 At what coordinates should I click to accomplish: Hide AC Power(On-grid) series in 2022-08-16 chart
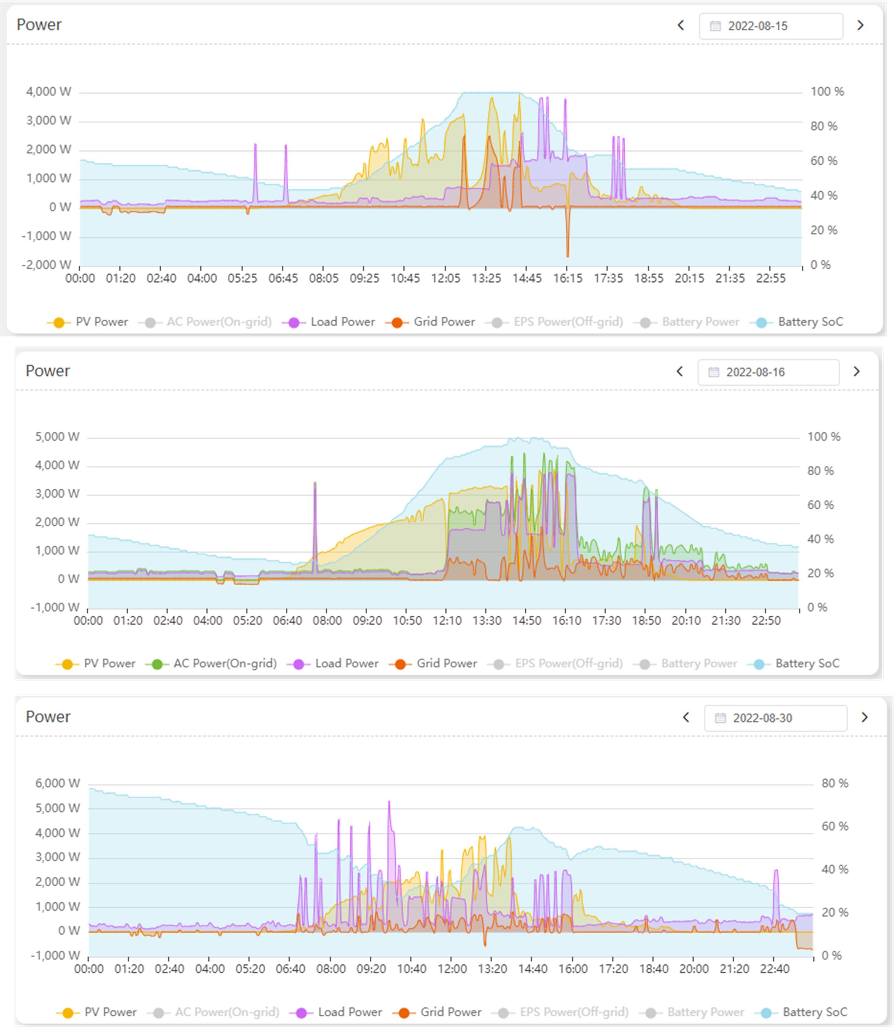tap(224, 663)
